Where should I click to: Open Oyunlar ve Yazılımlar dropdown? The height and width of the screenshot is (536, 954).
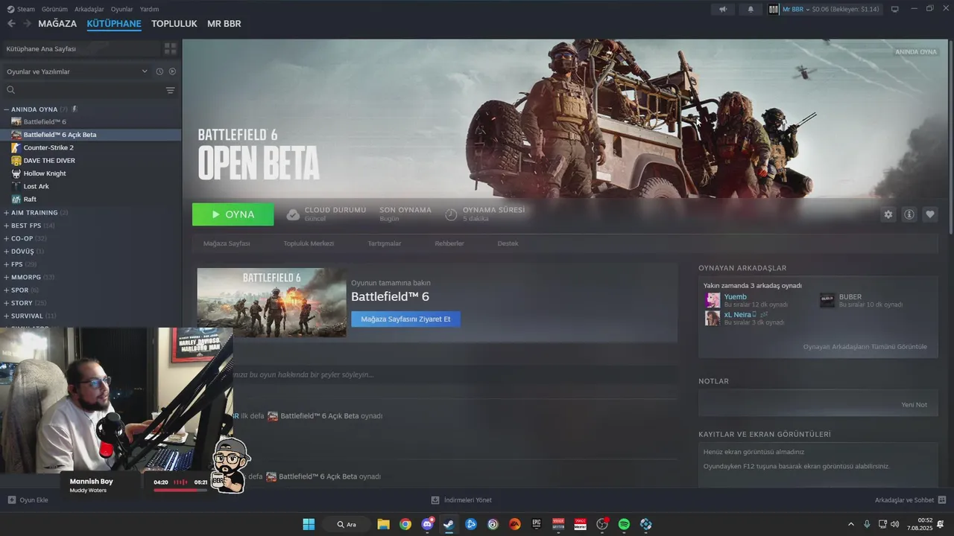click(x=78, y=71)
